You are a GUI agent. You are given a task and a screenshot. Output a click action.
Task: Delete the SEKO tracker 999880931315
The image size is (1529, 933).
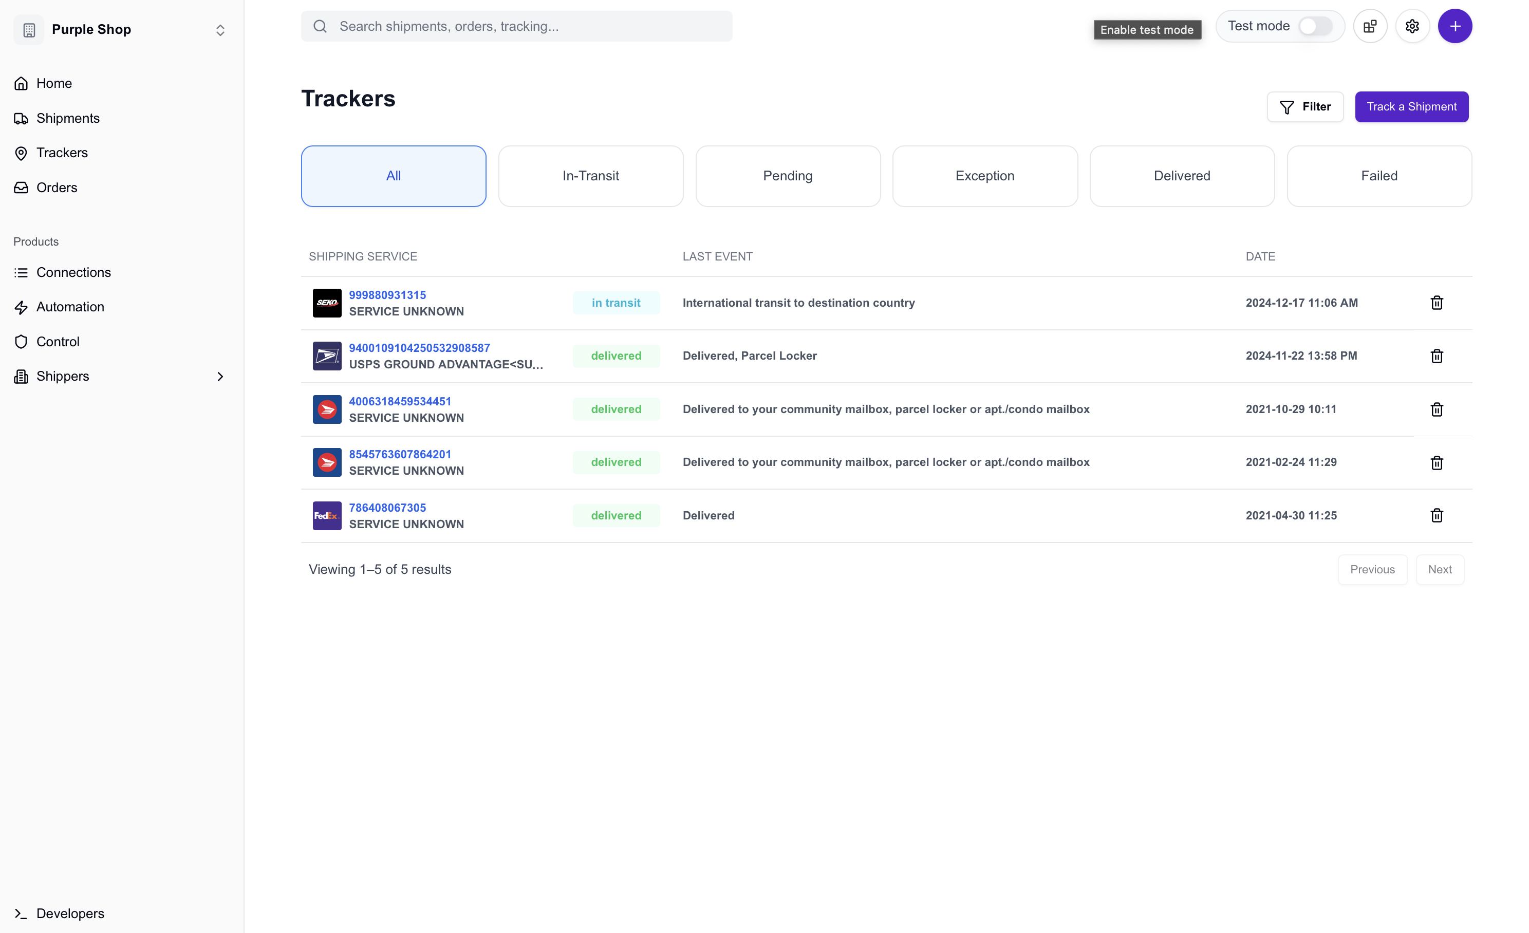click(x=1436, y=303)
